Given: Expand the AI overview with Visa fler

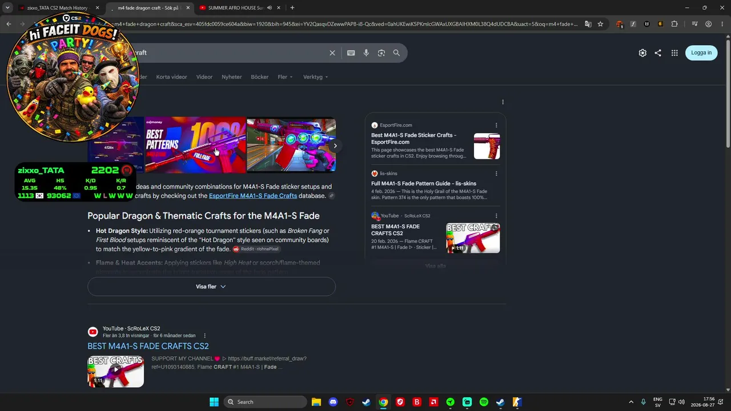Looking at the screenshot, I should tap(211, 287).
